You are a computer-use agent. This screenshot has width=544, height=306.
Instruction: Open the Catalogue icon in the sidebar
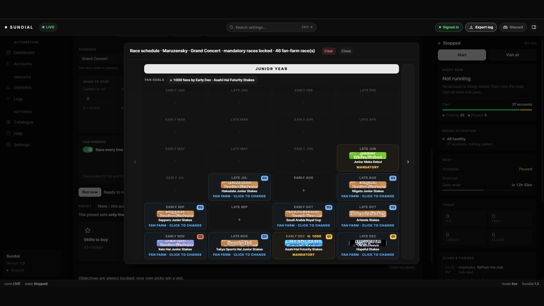(8, 122)
